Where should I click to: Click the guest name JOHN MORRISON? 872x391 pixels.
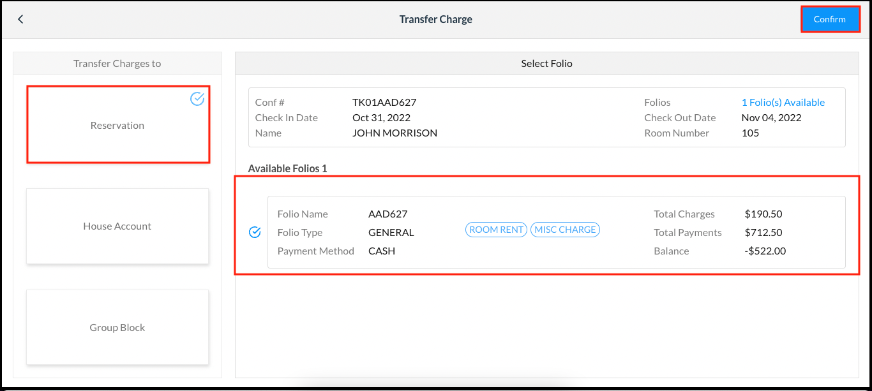[x=394, y=133]
